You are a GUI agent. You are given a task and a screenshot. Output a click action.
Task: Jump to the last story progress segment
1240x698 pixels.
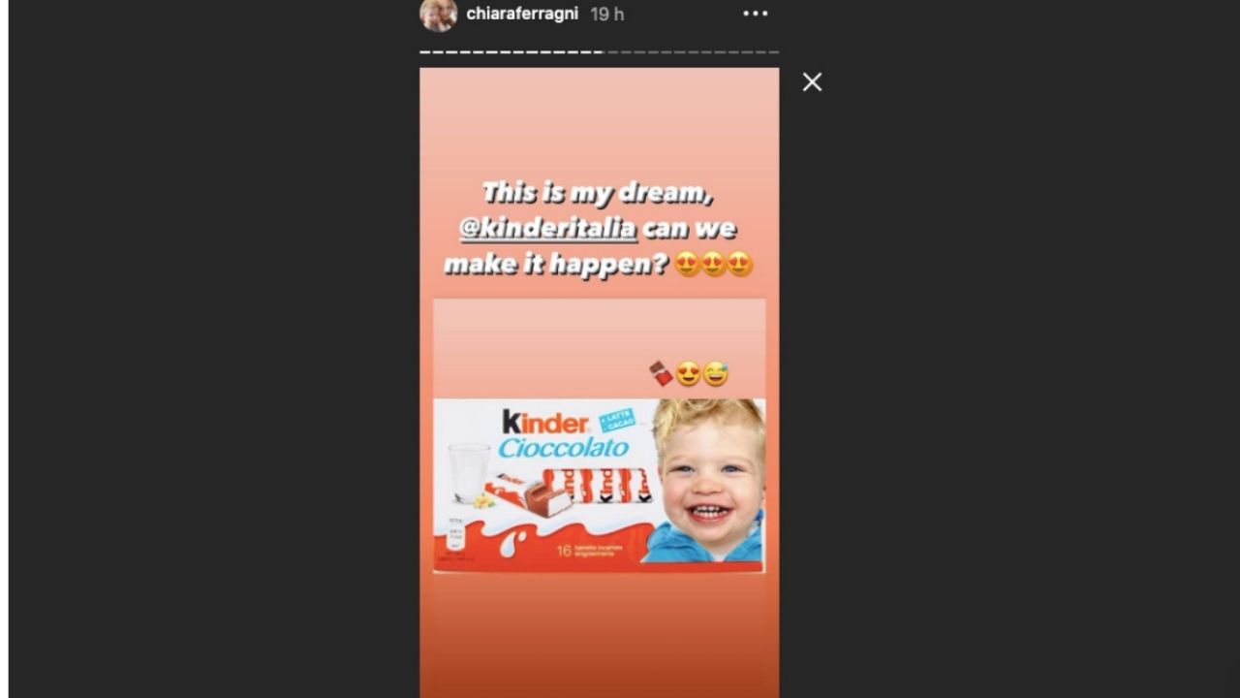pyautogui.click(x=773, y=51)
